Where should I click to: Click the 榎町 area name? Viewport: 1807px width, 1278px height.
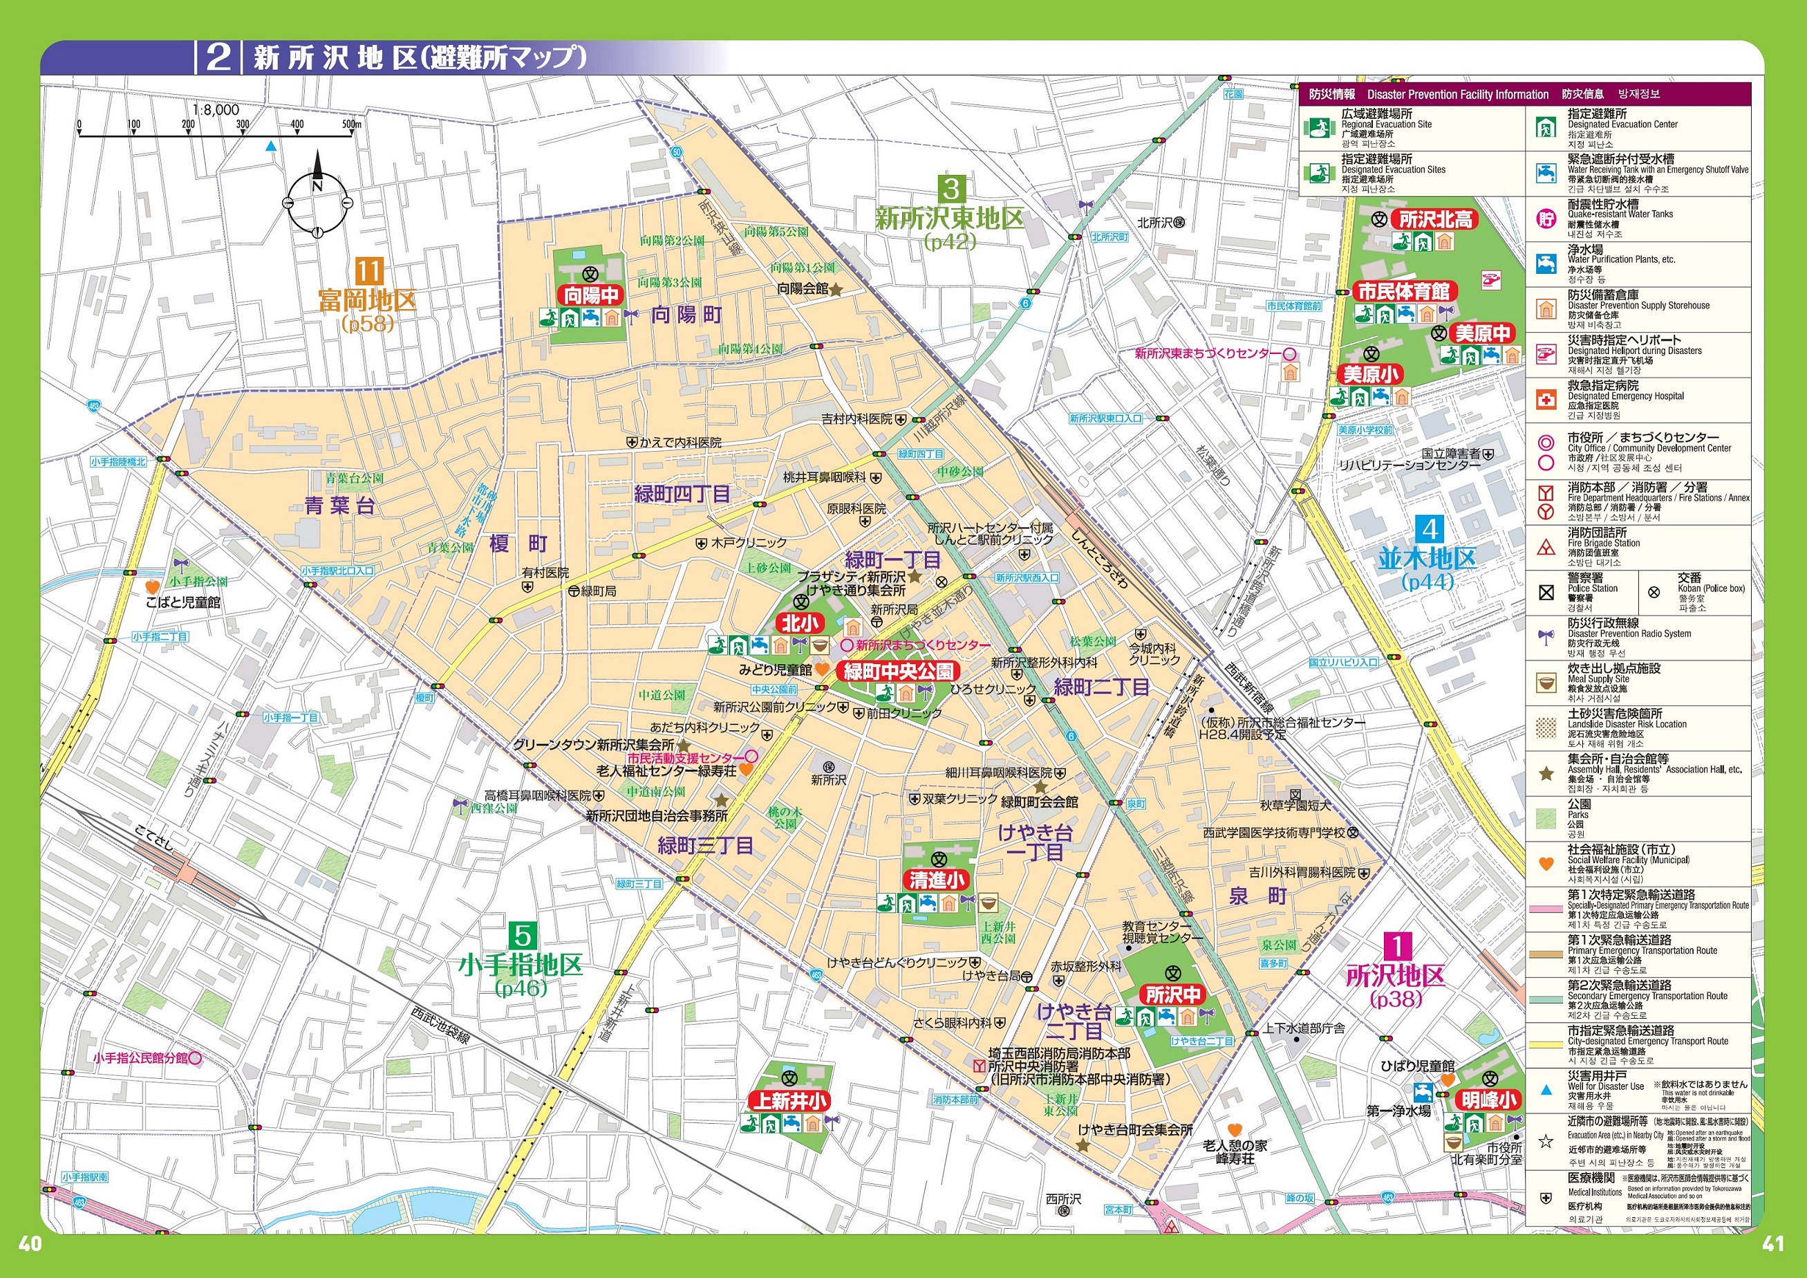(x=518, y=544)
